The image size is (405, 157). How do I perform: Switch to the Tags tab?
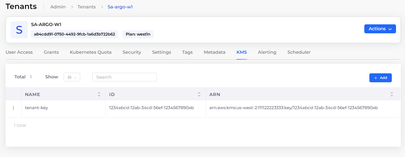click(x=187, y=52)
